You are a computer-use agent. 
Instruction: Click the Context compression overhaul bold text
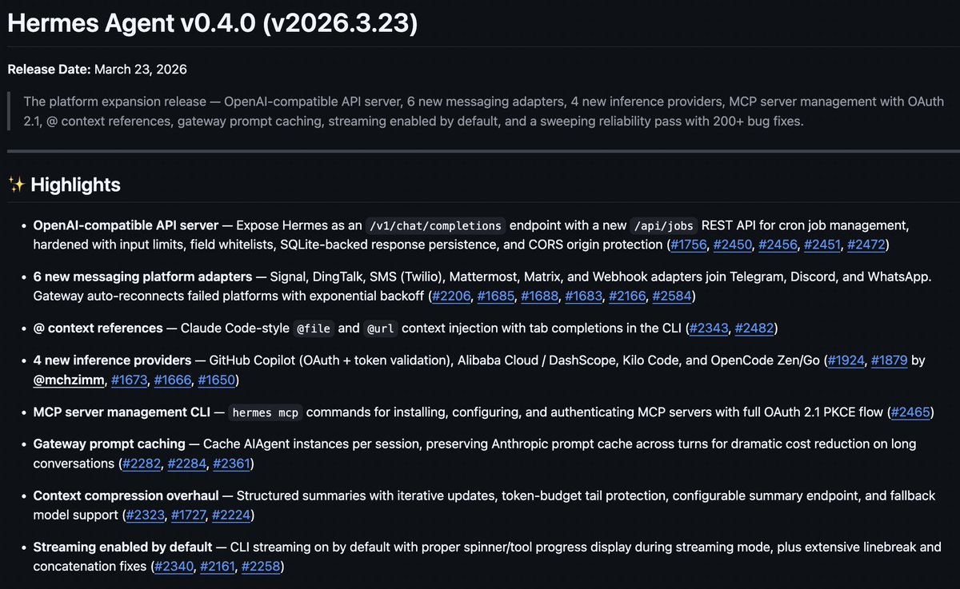pyautogui.click(x=126, y=495)
